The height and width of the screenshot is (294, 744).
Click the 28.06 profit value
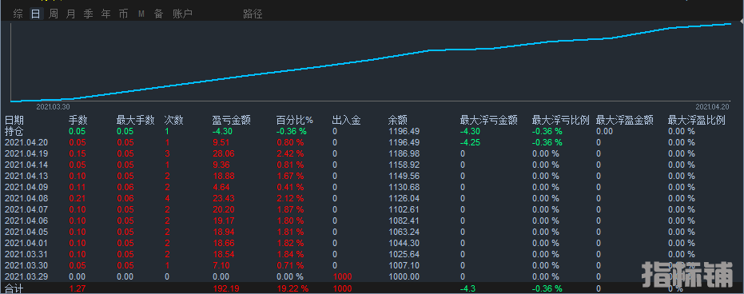point(225,153)
